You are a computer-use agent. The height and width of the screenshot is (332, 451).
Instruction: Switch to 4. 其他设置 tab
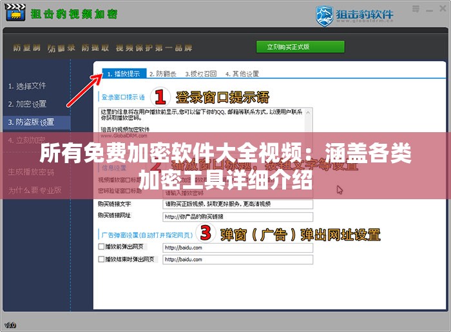point(242,74)
